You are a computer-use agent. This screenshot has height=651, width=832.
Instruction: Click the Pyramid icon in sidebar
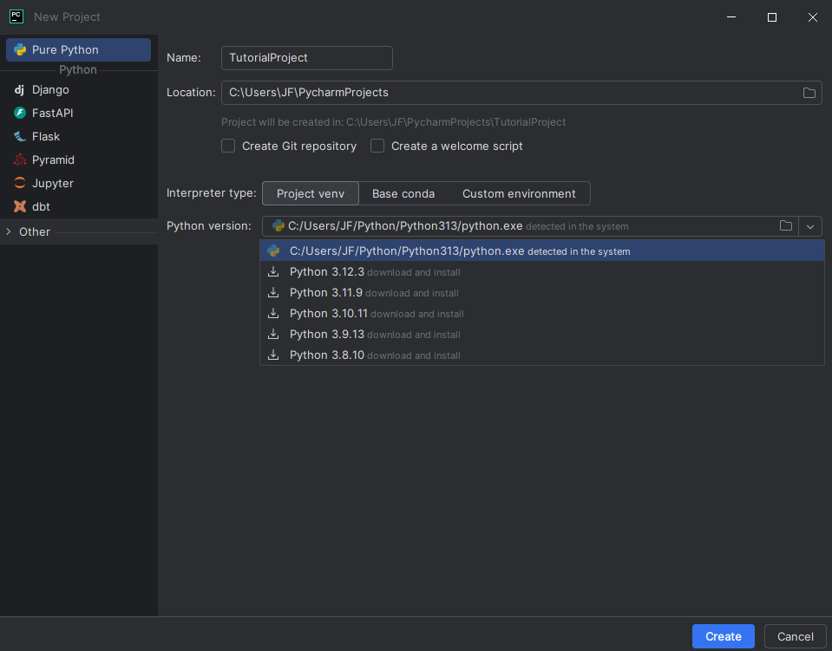pos(20,159)
